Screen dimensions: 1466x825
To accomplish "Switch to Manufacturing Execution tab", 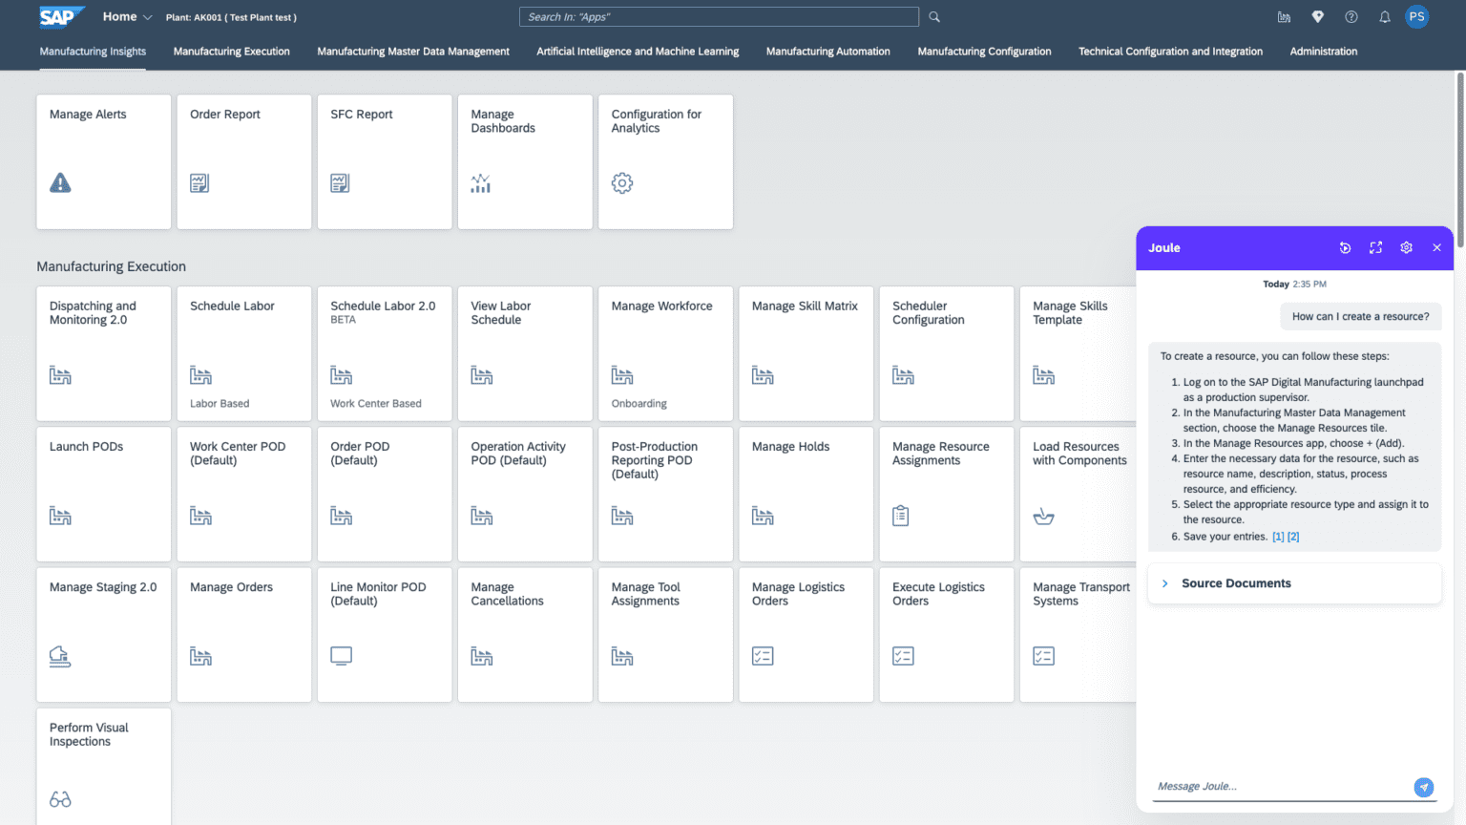I will [231, 52].
